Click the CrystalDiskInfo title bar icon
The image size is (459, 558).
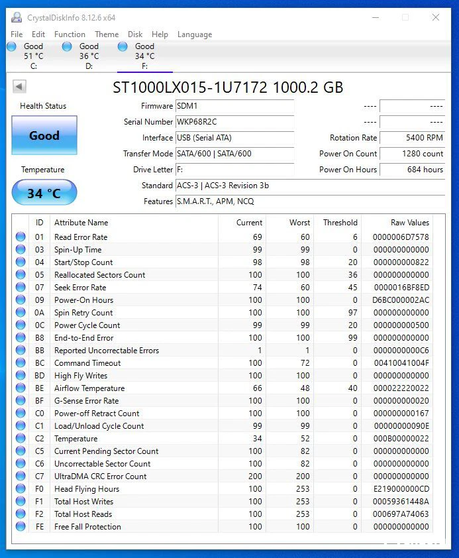pyautogui.click(x=17, y=17)
